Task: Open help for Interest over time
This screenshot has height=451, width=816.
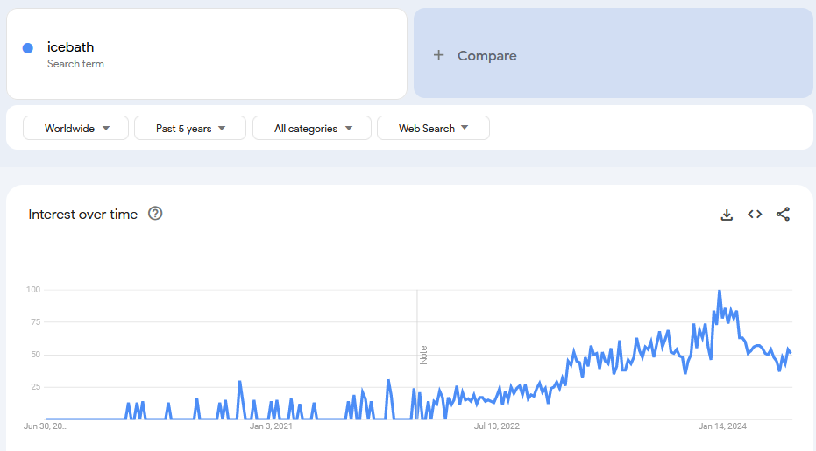Action: pyautogui.click(x=155, y=214)
